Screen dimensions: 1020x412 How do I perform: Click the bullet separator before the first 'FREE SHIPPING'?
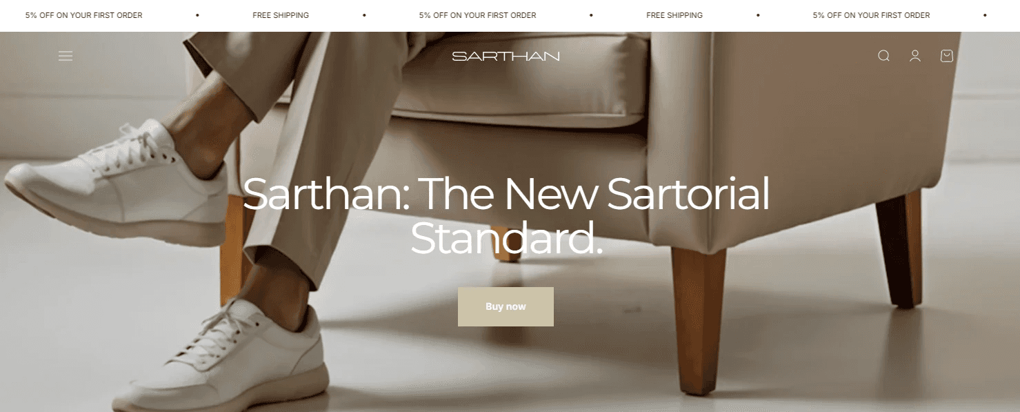(x=197, y=15)
